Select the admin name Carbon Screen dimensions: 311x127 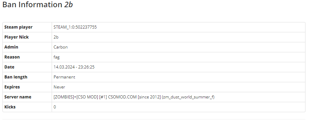coord(61,47)
